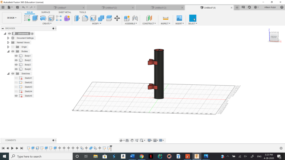Image resolution: width=285 pixels, height=160 pixels.
Task: Open the MODIFY menu
Action: [97, 24]
